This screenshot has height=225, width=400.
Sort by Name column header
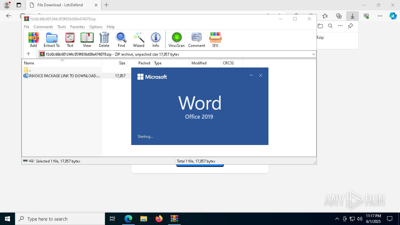tap(62, 63)
